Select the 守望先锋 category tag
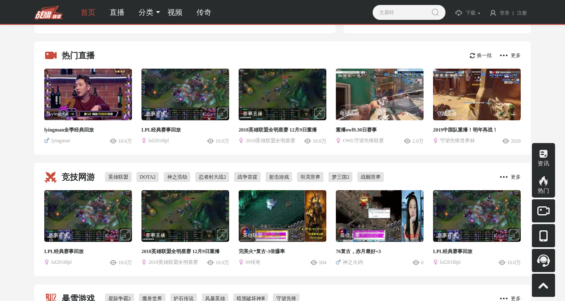This screenshot has height=301, width=565. pos(286,298)
